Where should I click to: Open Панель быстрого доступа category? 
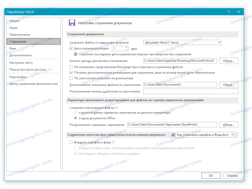34,70
